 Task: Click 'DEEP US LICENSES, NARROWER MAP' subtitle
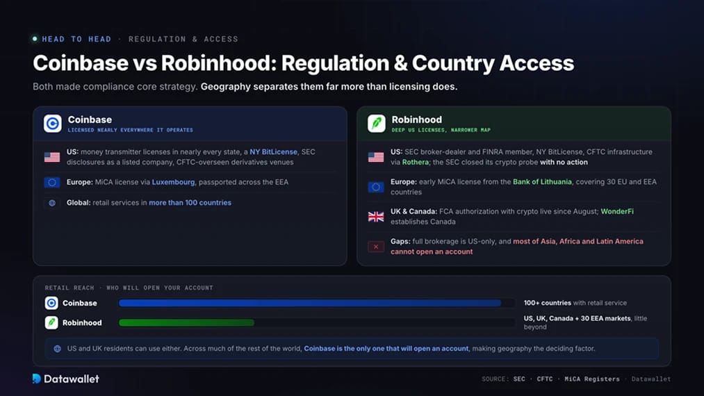click(x=441, y=130)
